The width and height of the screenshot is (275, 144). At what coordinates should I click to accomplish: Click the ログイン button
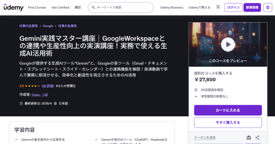coord(233,7)
